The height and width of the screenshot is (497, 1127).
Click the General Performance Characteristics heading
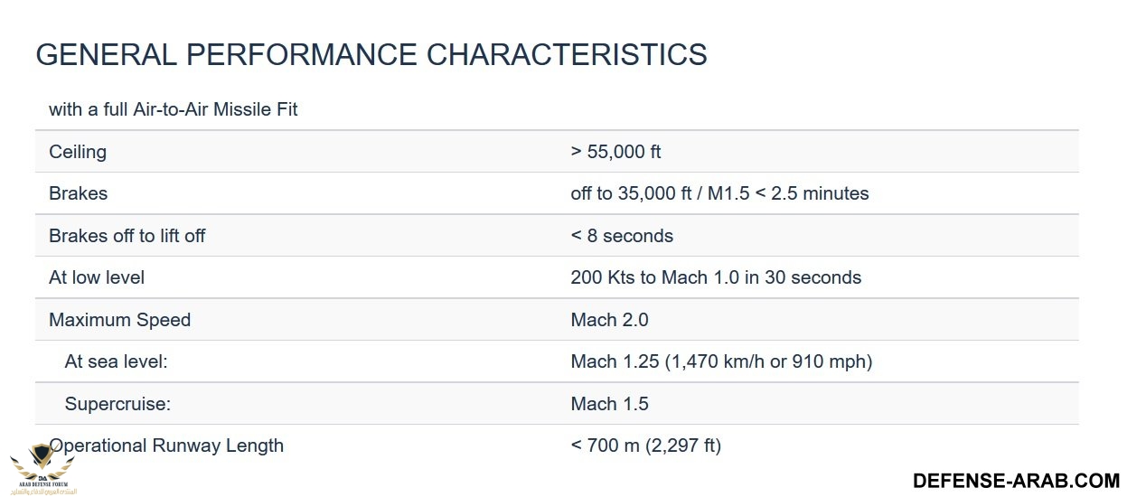pyautogui.click(x=371, y=54)
